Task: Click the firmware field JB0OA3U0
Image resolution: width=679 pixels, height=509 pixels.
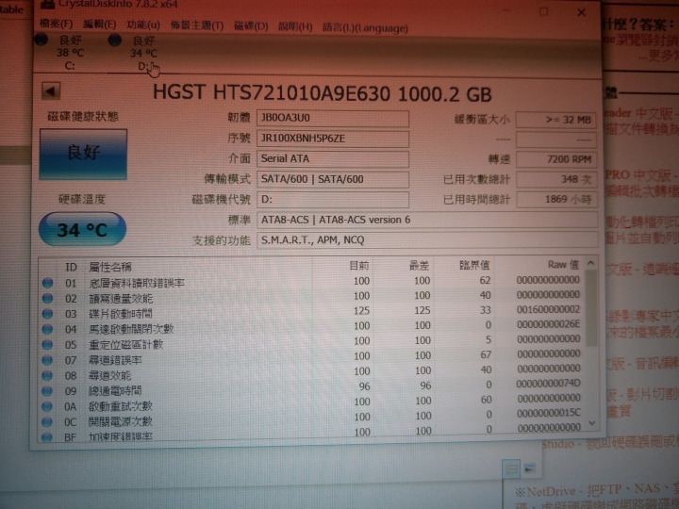Action: click(333, 118)
